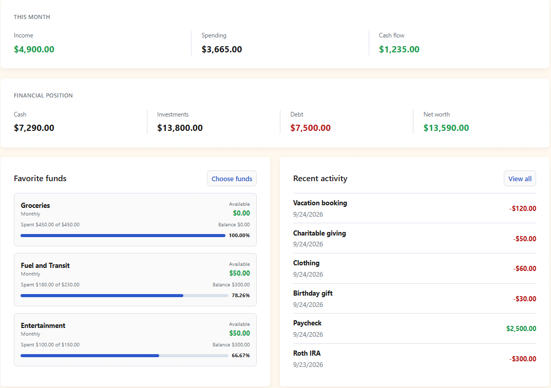Click the -$60.00 clothing amount
Viewport: 551px width, 388px height.
(524, 268)
